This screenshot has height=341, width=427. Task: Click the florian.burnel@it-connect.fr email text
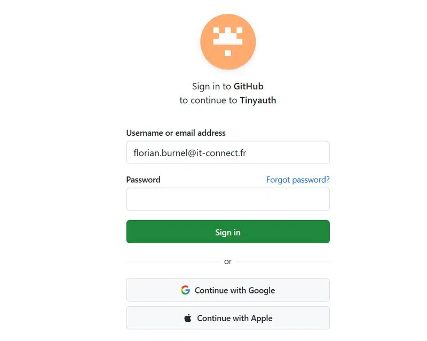click(x=189, y=153)
